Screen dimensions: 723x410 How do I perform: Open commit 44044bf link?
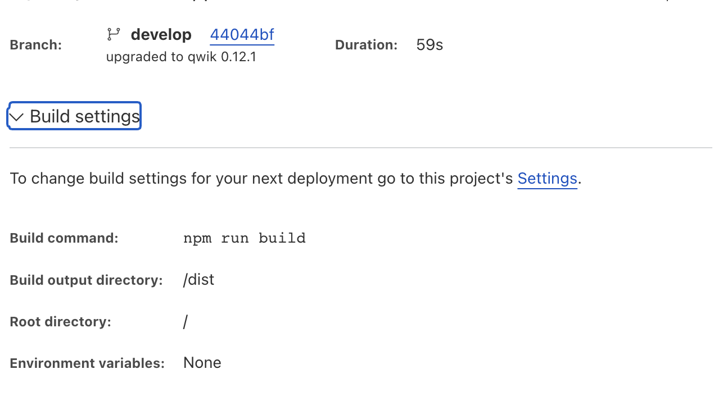(242, 35)
